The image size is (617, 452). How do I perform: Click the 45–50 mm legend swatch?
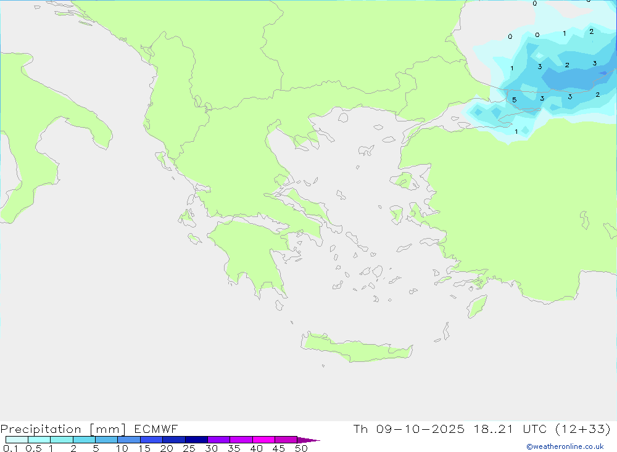(286, 440)
